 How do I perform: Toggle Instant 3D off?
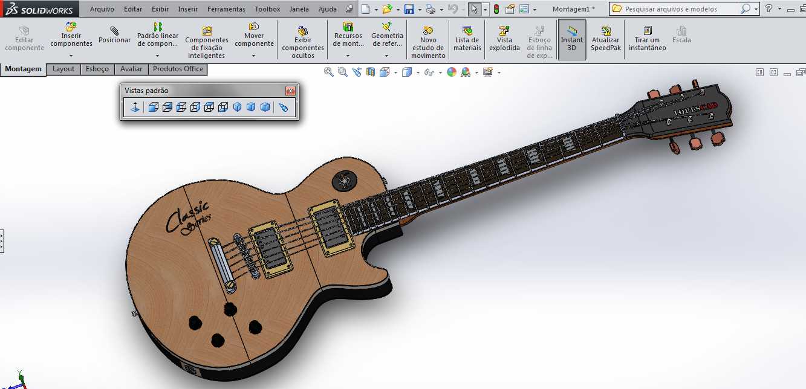point(572,39)
